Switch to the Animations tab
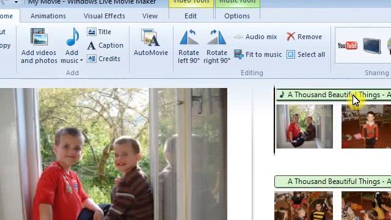391x220 pixels. (x=48, y=16)
